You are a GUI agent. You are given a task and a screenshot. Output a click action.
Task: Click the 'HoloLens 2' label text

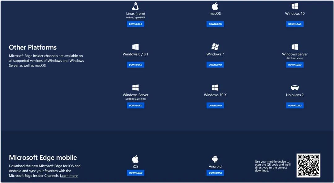[295, 95]
